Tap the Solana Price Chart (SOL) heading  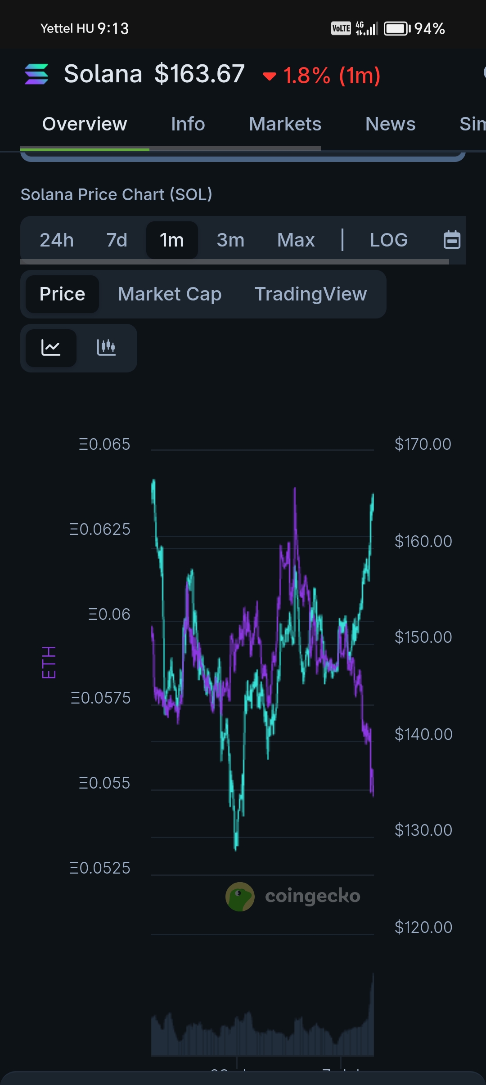[x=116, y=194]
